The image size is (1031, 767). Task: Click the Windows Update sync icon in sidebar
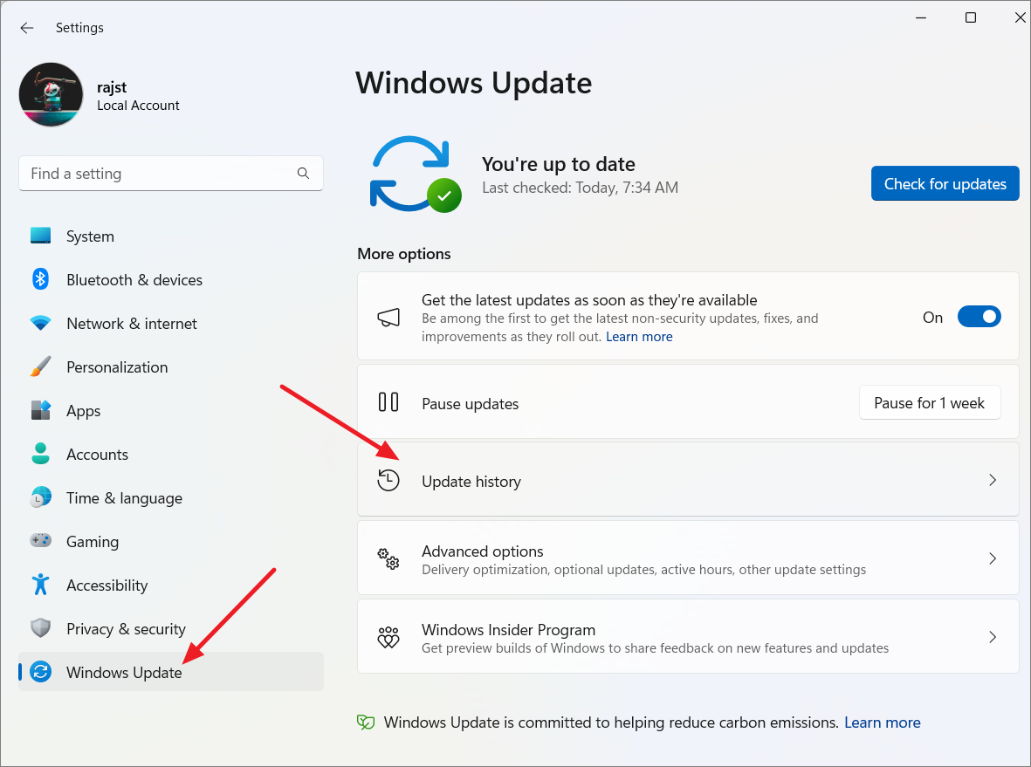[x=41, y=672]
